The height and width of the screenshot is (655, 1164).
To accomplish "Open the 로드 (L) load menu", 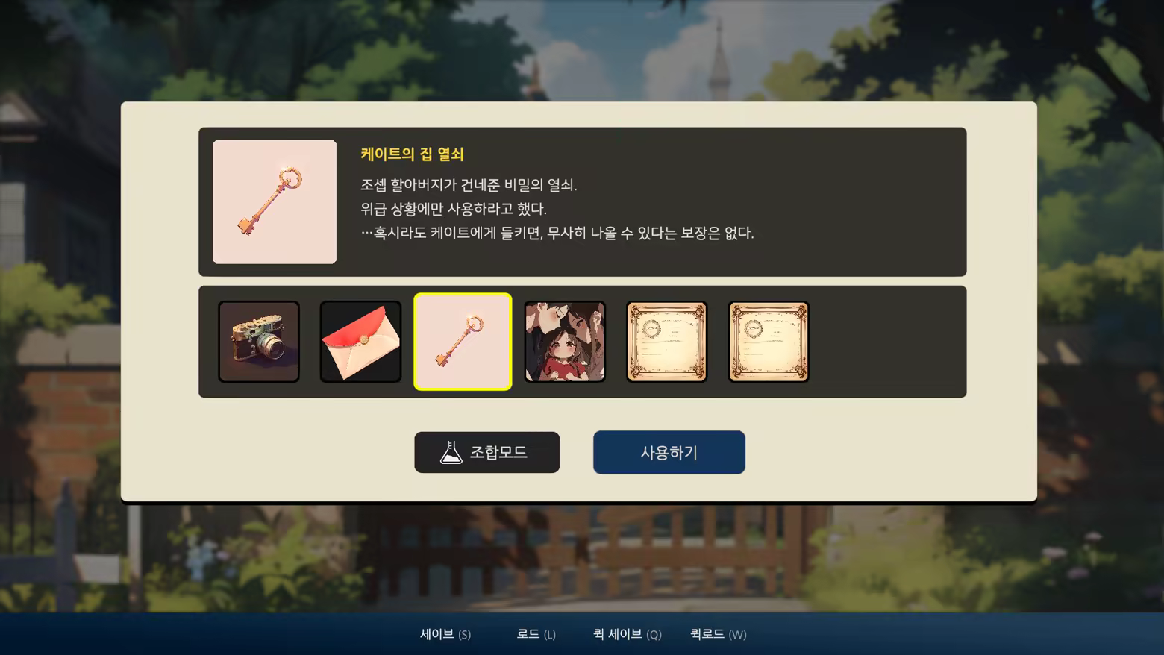I will click(x=536, y=634).
